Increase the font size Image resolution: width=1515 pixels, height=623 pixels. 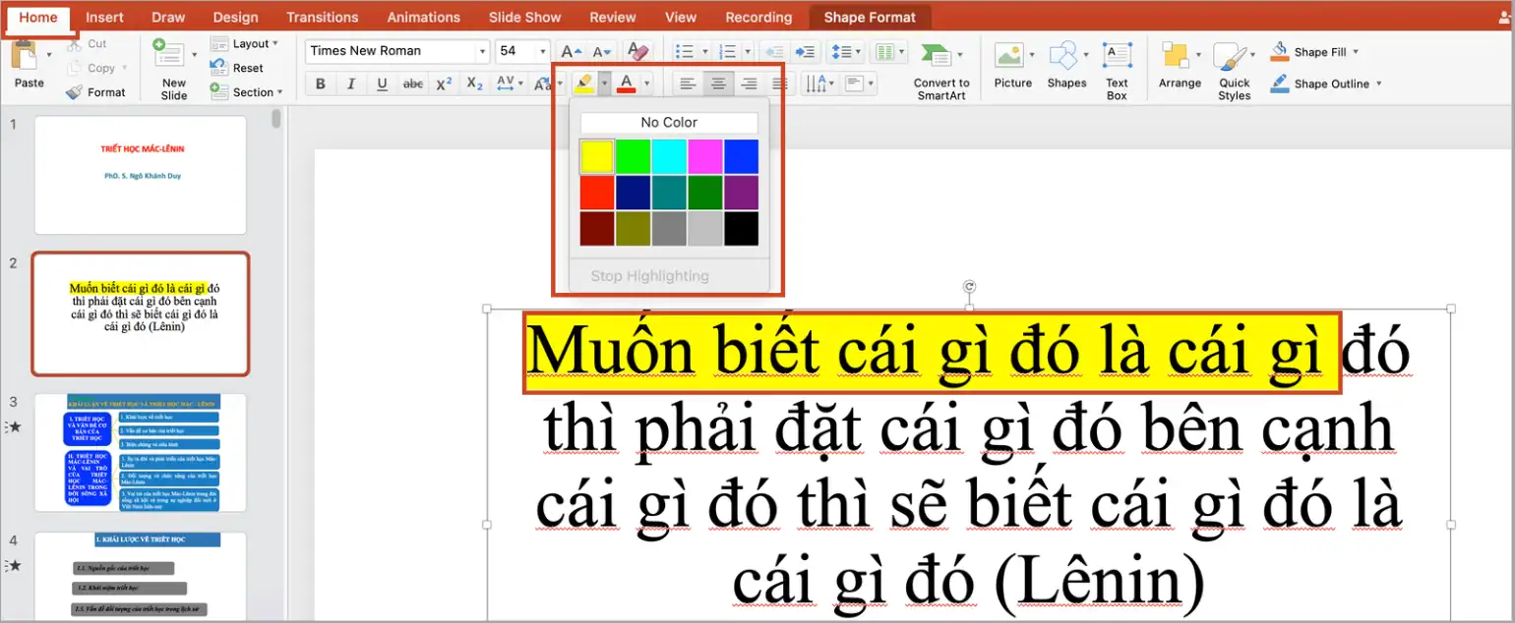[x=571, y=51]
